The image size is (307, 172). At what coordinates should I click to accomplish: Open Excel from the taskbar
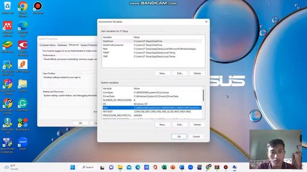[164, 167]
